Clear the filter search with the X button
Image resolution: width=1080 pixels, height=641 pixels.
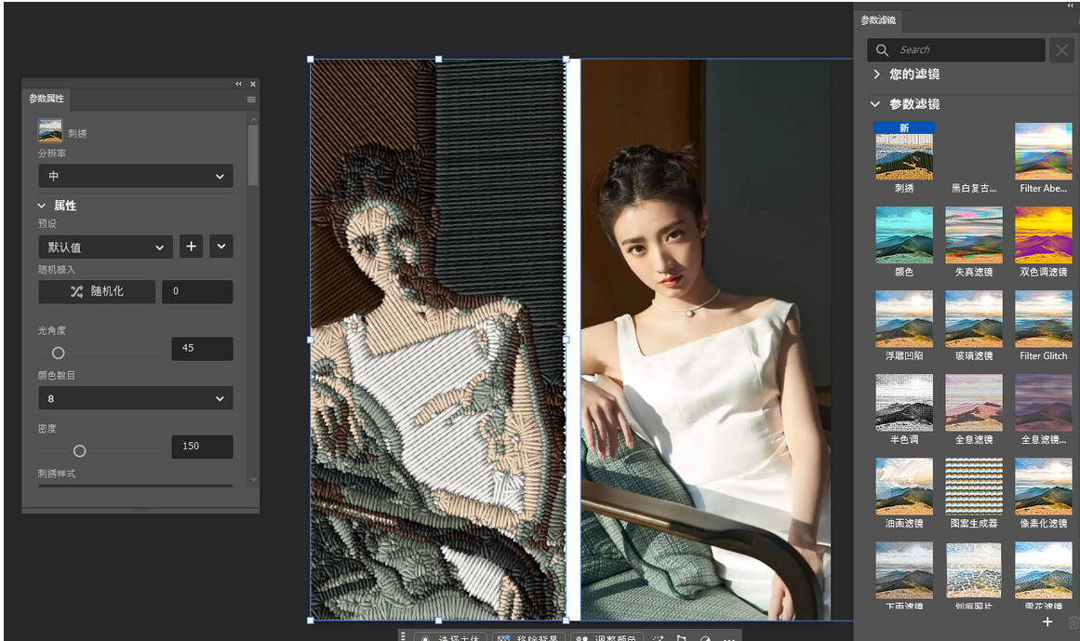tap(1061, 49)
